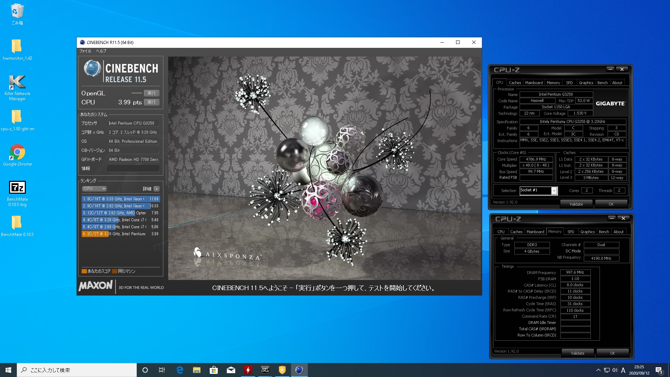
Task: Click Validate in upper CPU-Z window
Action: [576, 204]
